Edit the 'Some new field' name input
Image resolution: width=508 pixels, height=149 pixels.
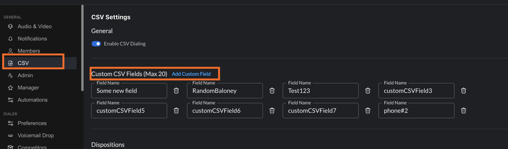[129, 91]
